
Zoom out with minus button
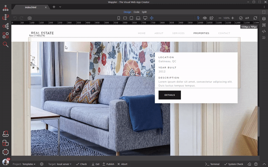click(x=220, y=18)
